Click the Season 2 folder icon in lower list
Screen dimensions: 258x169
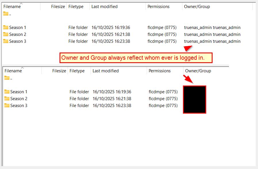7,99
